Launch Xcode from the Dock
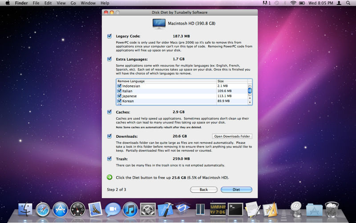This screenshot has width=356, height=223. (x=165, y=209)
